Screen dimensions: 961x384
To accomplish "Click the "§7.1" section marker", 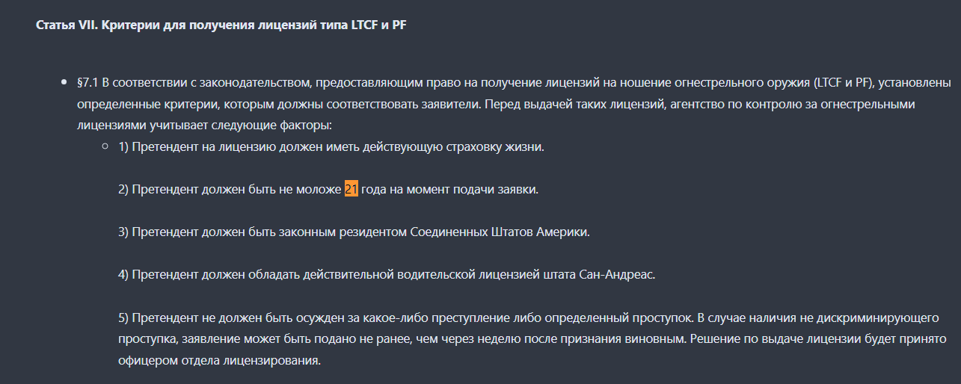I will click(87, 81).
